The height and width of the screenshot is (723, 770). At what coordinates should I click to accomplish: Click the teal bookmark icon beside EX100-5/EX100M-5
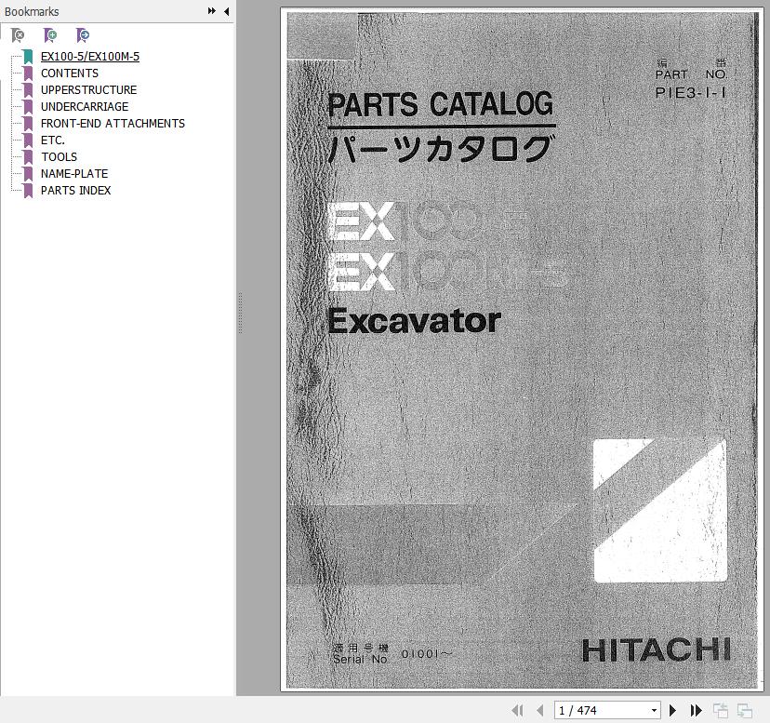[x=28, y=57]
